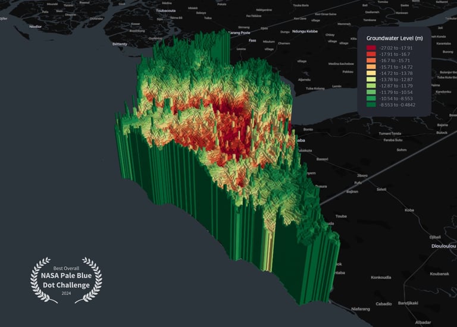The image size is (457, 327).
Task: Click the Tuba Kolong map label
Action: (315, 89)
